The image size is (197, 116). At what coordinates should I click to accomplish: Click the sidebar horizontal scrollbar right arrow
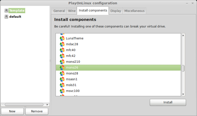pos(47,105)
